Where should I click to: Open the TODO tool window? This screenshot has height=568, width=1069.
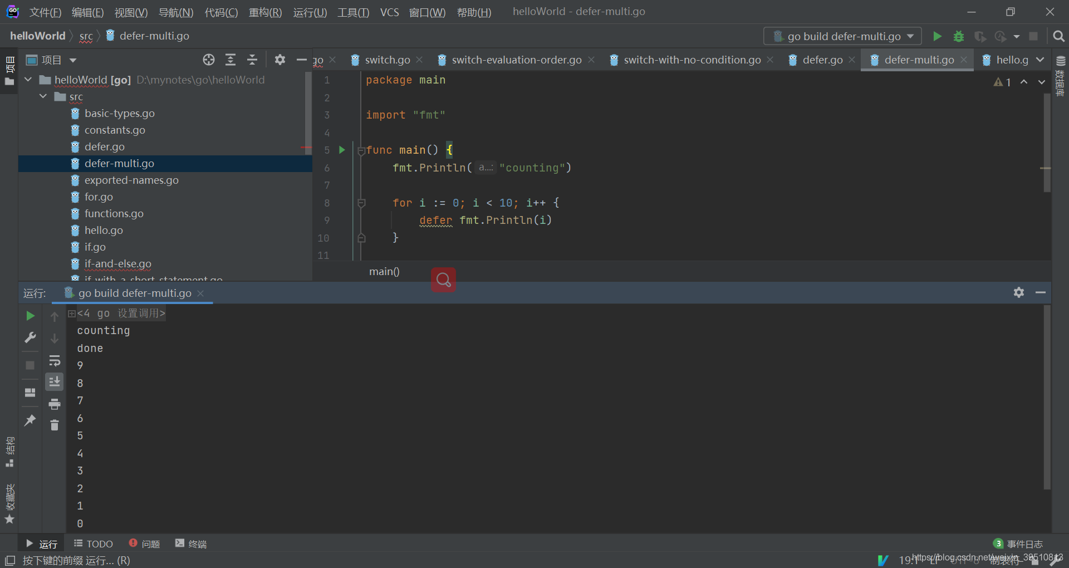94,543
